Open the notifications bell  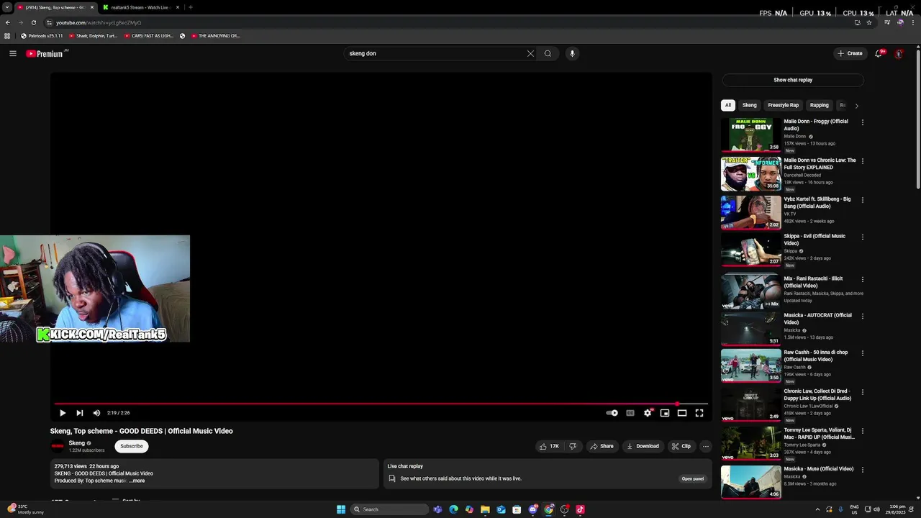pyautogui.click(x=879, y=53)
